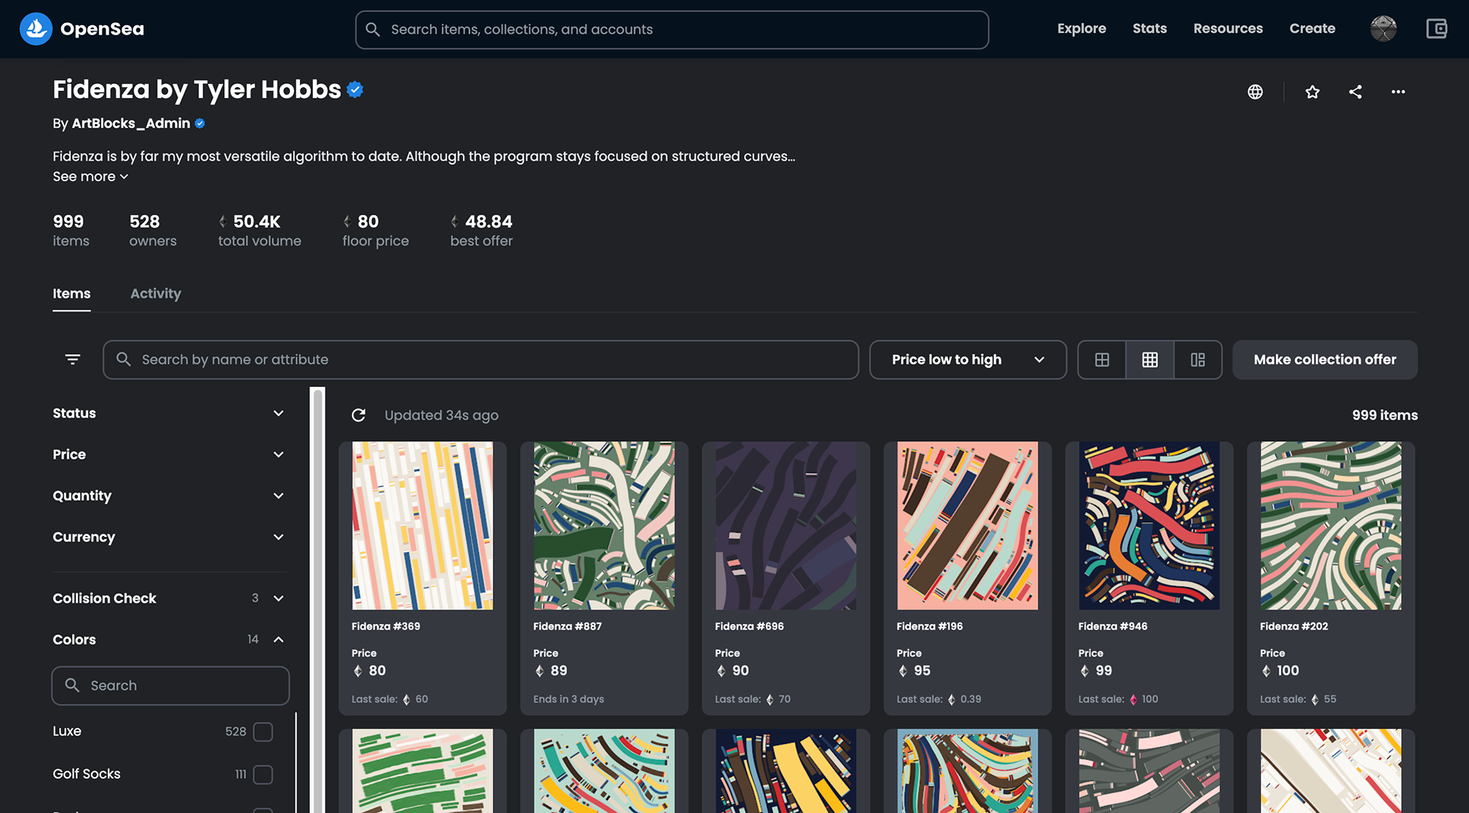The image size is (1469, 813).
Task: Click the ETH symbol next to floor price
Action: pyautogui.click(x=347, y=222)
